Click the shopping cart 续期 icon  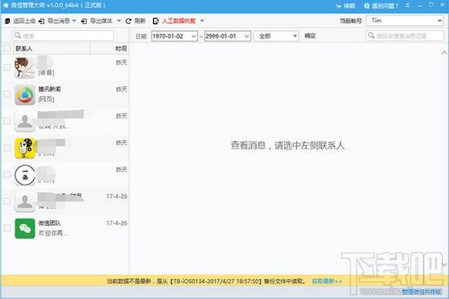click(x=338, y=6)
